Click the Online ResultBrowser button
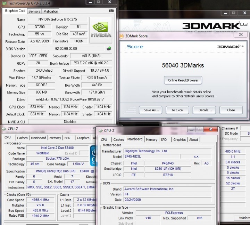 (x=183, y=80)
